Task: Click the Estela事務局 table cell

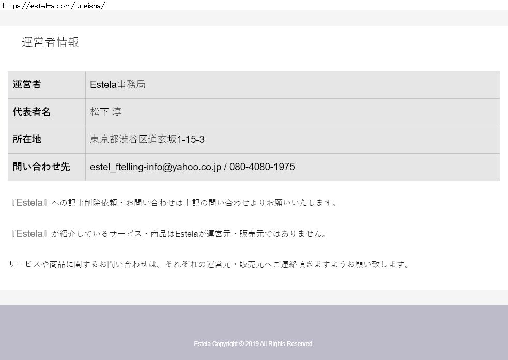Action: click(117, 85)
